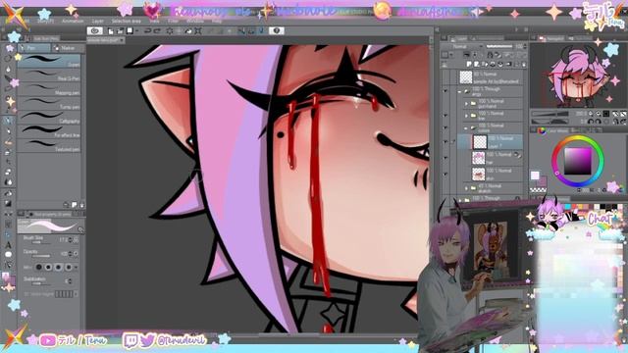The image size is (628, 353).
Task: Adjust Brush Size stepper arrows
Action: pos(71,240)
